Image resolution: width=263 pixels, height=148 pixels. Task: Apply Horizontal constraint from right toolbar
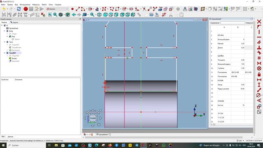click(259, 37)
